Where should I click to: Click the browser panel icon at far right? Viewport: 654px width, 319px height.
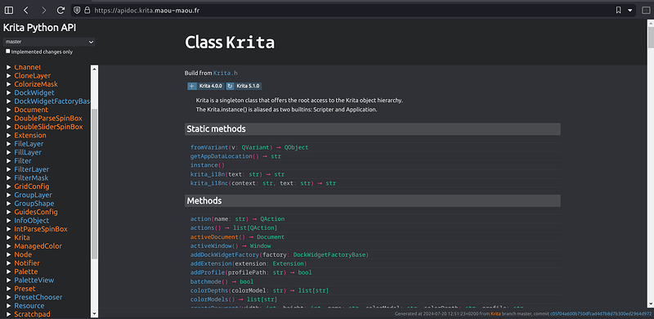coord(646,10)
